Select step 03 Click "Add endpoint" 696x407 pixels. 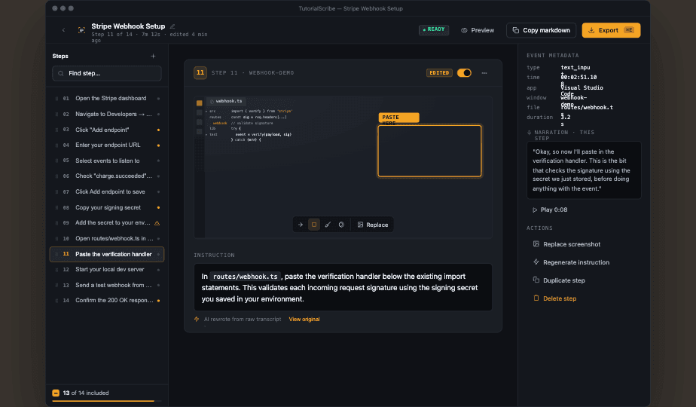(106, 130)
